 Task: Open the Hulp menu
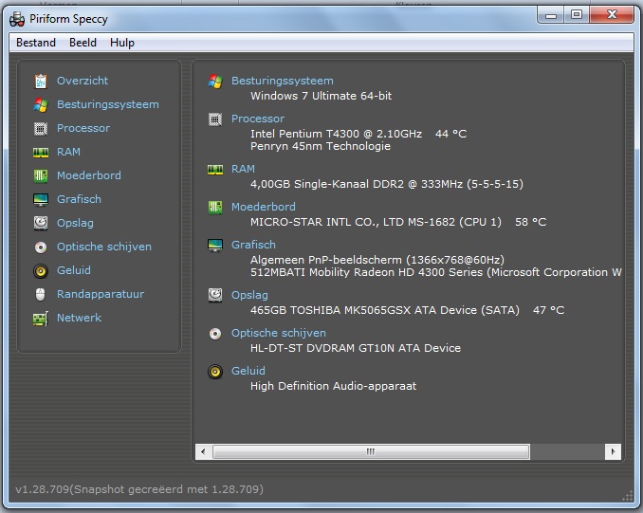coord(122,43)
